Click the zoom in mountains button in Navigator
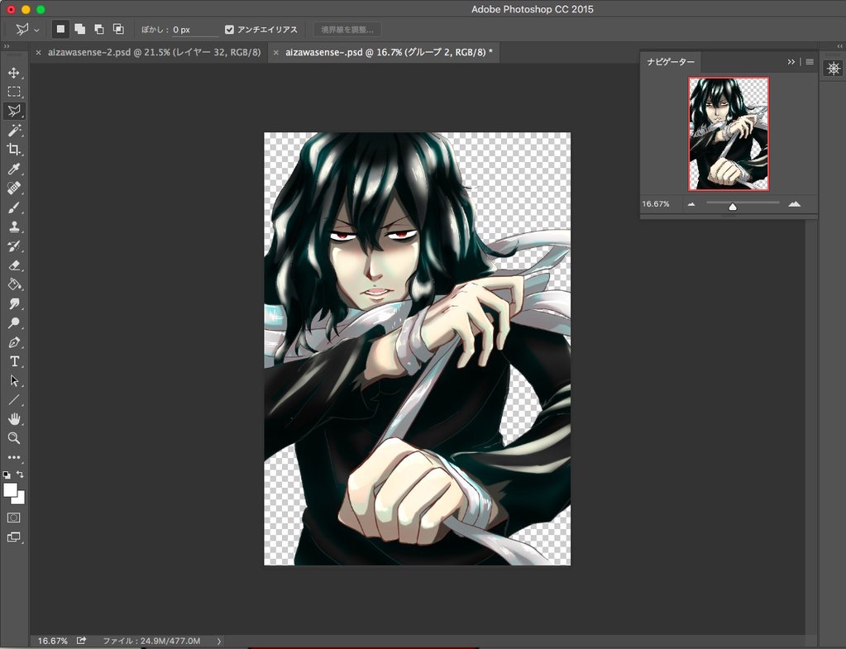 coord(794,203)
